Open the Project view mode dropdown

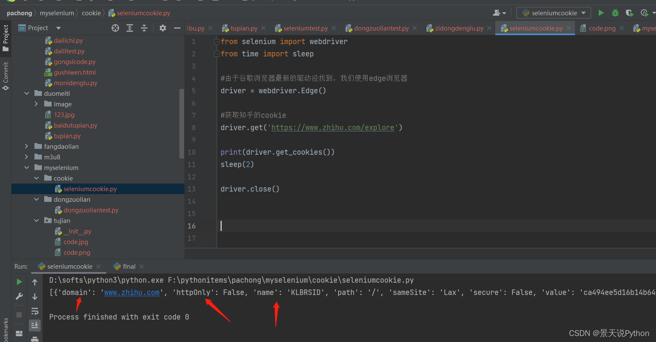pos(59,28)
